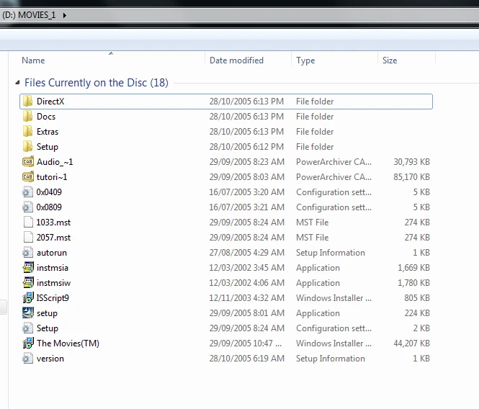Screen dimensions: 479x409
Task: Click the 0x0409 configuration settings icon
Action: (x=28, y=192)
